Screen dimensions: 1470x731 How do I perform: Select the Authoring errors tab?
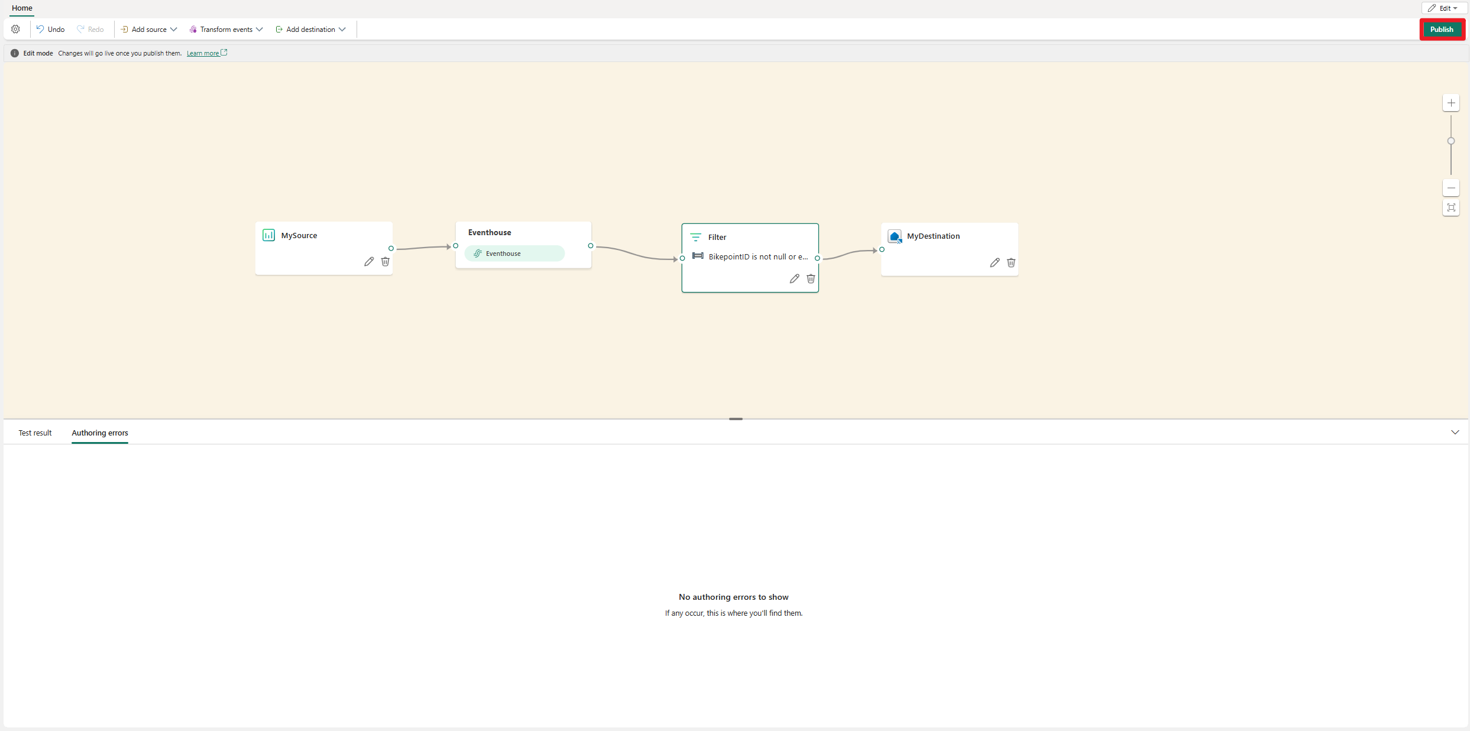coord(99,433)
